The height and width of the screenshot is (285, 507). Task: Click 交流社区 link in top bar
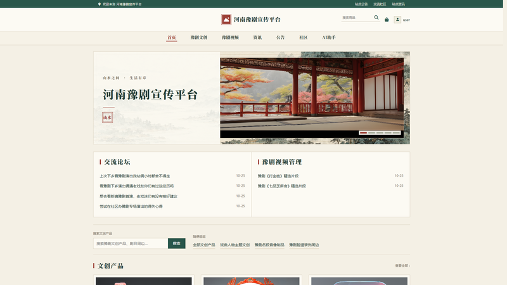(x=380, y=4)
